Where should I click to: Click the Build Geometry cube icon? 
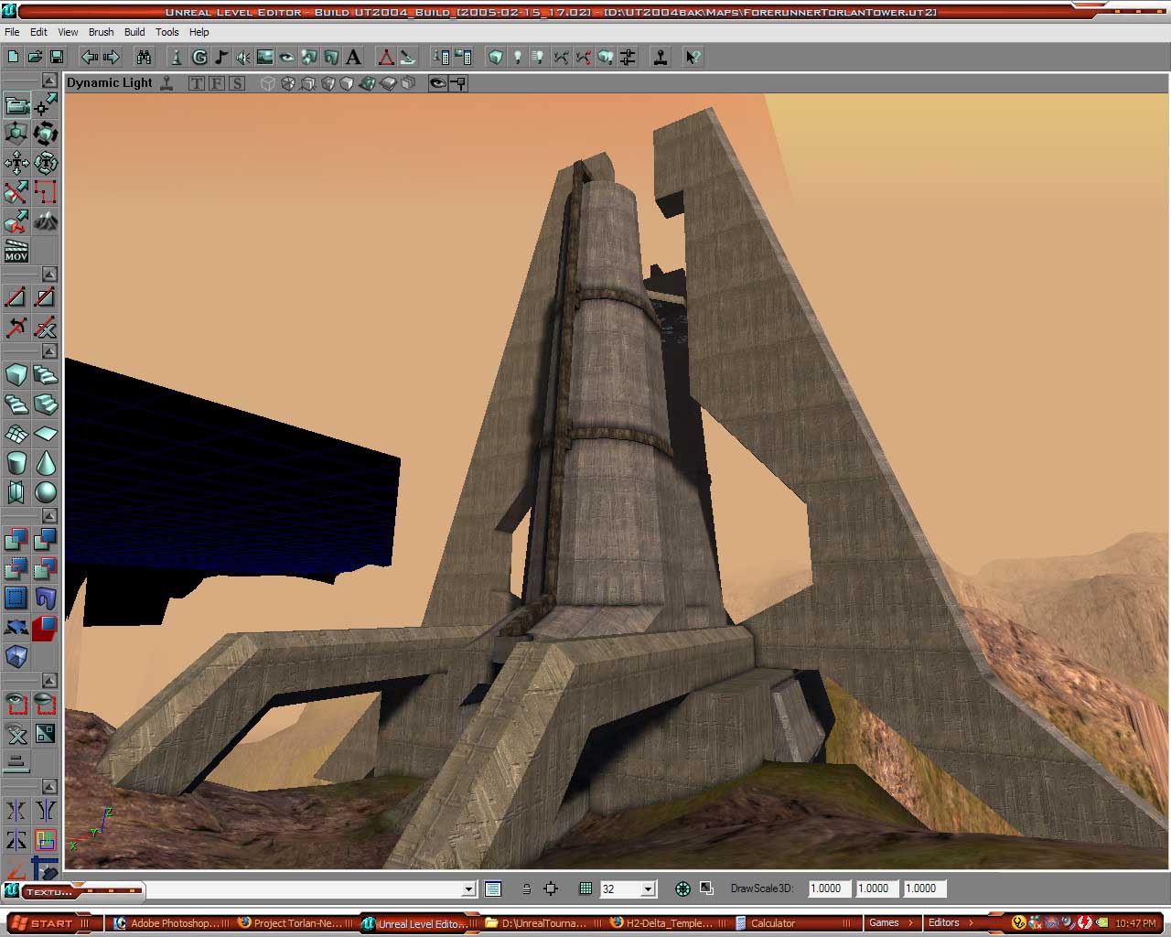point(496,57)
